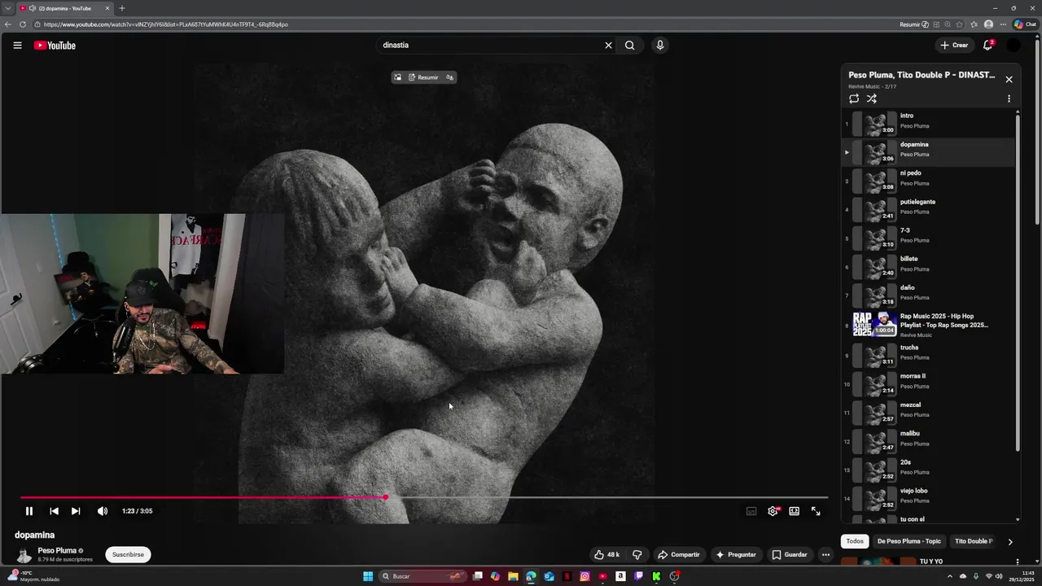Play mezcal from the playlist
1042x586 pixels.
tap(928, 413)
